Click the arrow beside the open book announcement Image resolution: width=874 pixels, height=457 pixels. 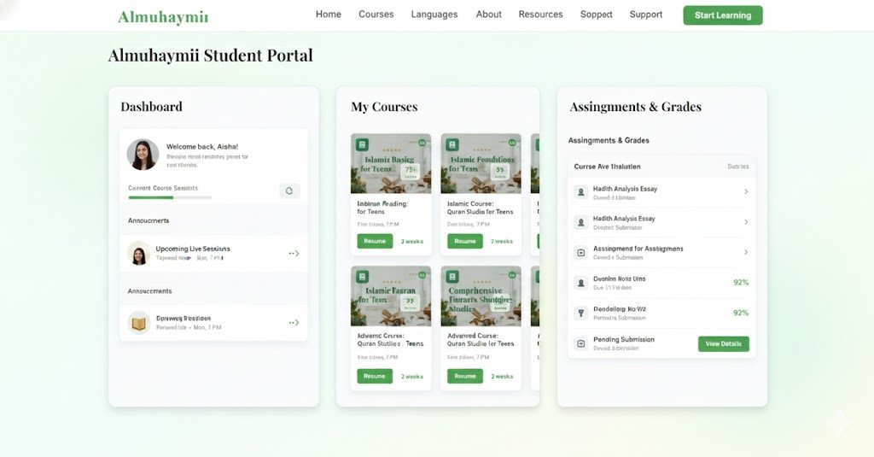[x=294, y=323]
